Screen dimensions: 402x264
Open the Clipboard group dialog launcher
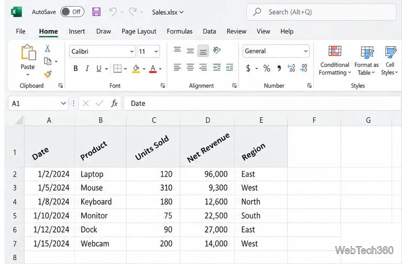(x=61, y=86)
